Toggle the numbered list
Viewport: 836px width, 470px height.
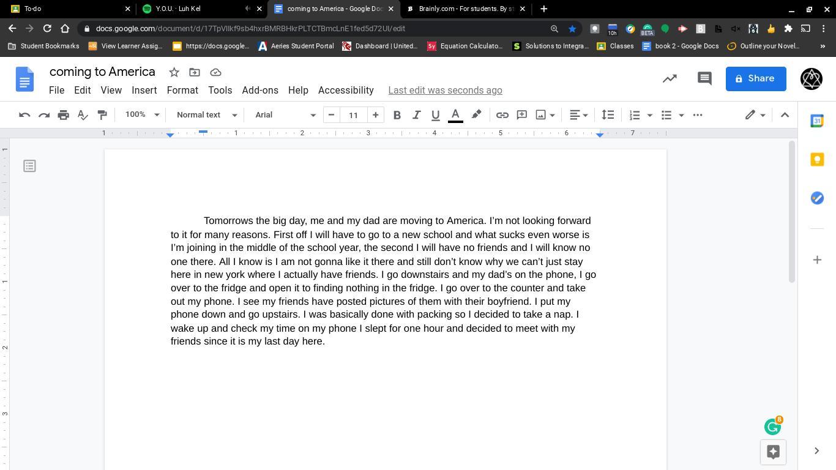pyautogui.click(x=635, y=115)
